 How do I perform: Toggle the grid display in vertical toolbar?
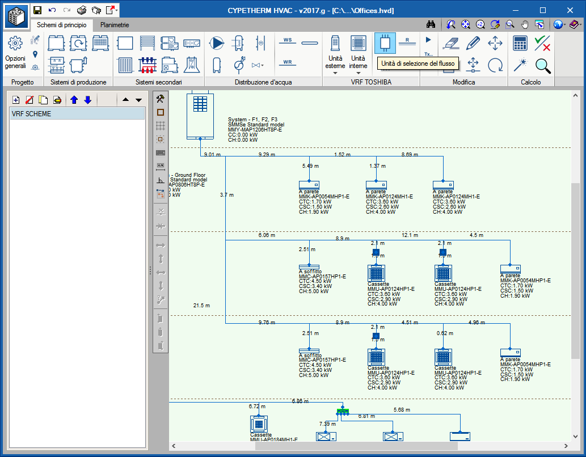(x=161, y=126)
